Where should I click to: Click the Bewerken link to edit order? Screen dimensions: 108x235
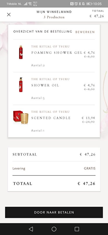[85, 32]
